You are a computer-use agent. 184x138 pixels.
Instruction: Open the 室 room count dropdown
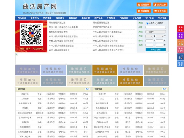(149, 36)
